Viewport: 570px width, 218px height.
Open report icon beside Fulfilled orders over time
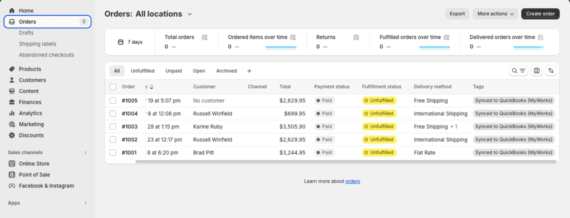447,37
